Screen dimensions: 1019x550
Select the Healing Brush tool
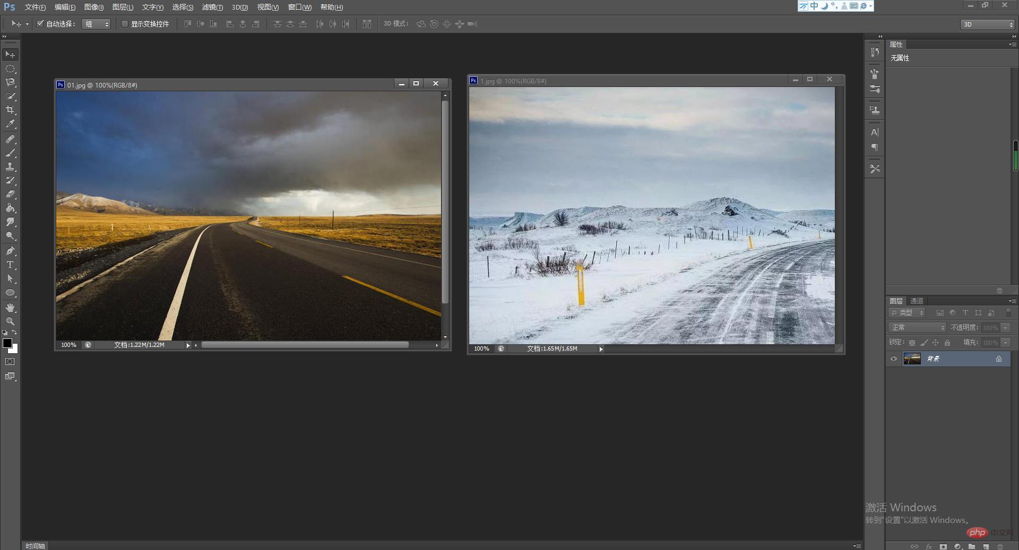click(10, 139)
